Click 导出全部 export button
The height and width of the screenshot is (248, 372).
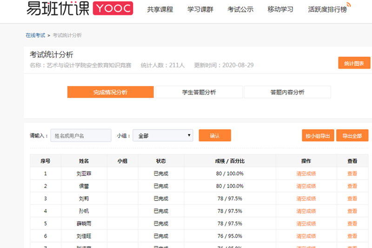click(352, 135)
